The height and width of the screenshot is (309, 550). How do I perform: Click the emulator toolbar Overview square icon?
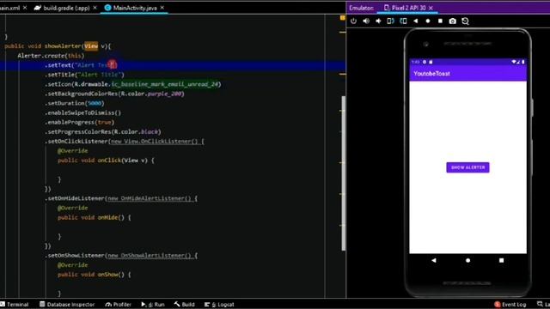pyautogui.click(x=440, y=21)
